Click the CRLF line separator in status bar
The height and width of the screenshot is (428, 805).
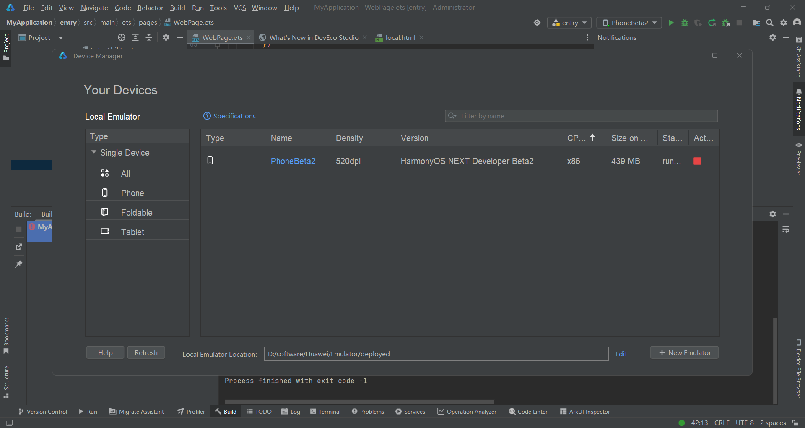pos(722,423)
